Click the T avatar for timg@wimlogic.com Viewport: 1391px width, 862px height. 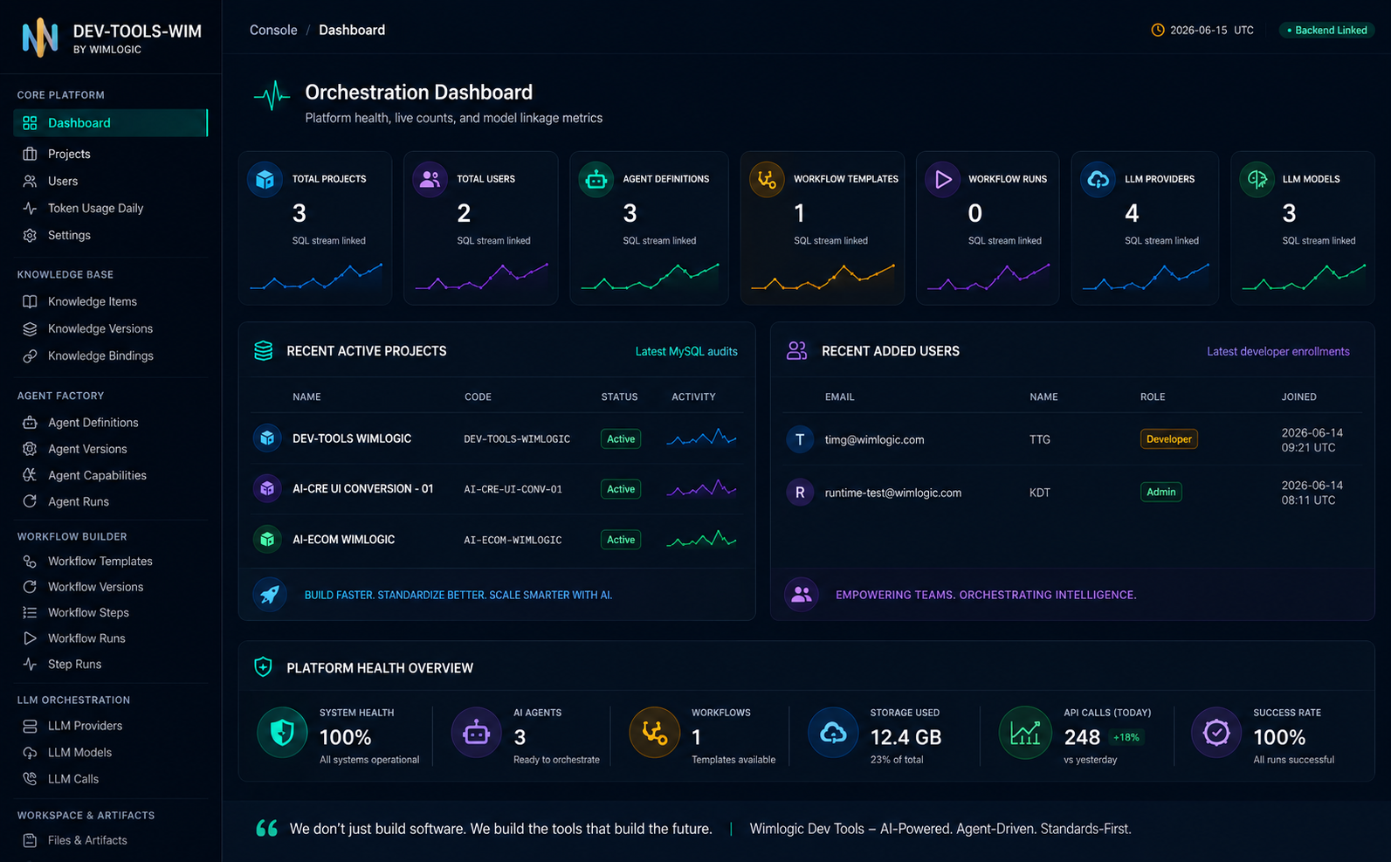(x=800, y=439)
